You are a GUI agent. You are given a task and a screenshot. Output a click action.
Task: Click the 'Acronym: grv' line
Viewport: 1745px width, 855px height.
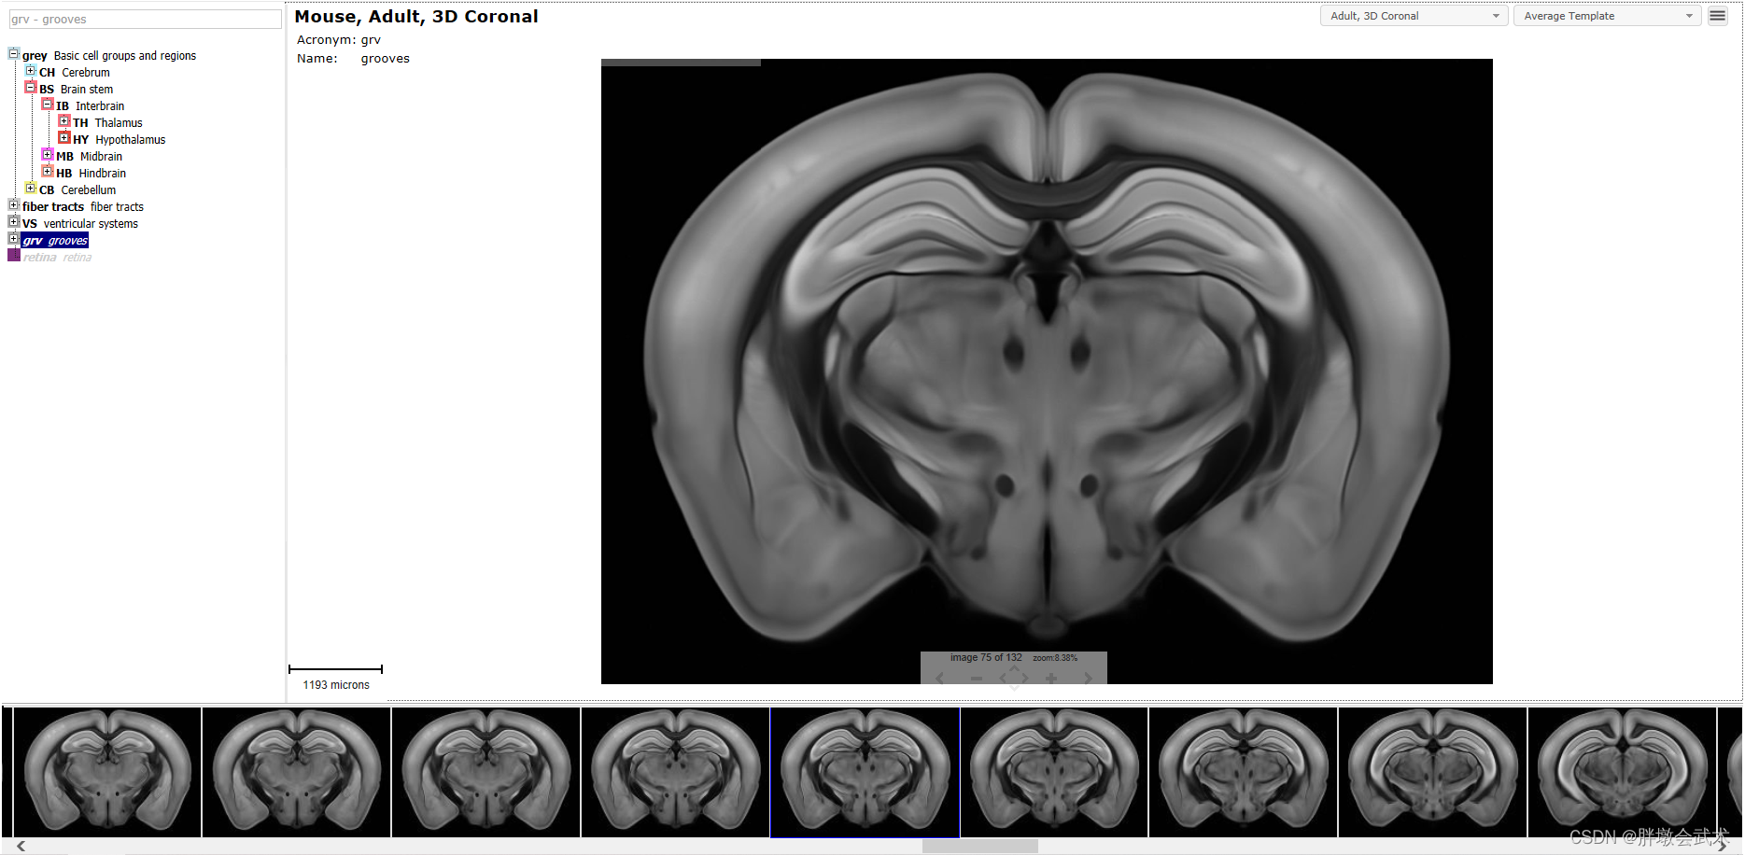coord(339,40)
